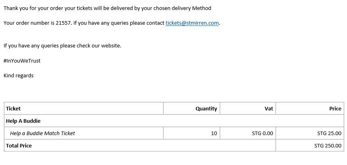Open the tickets@stmirren.com email link

tap(192, 23)
